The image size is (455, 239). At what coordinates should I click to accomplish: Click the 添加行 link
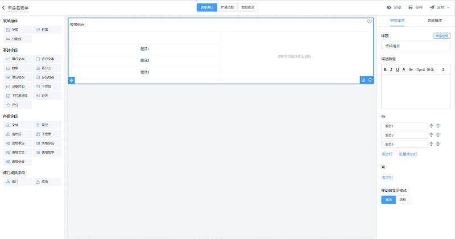387,154
